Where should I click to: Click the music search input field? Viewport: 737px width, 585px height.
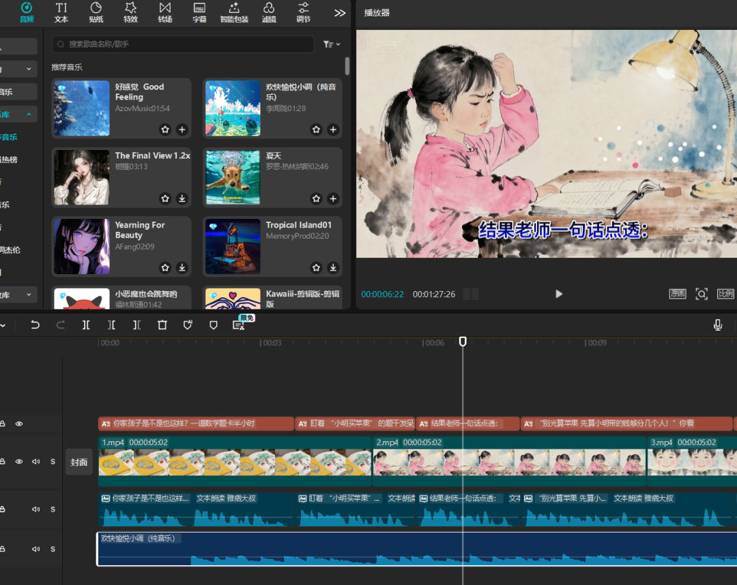[184, 44]
